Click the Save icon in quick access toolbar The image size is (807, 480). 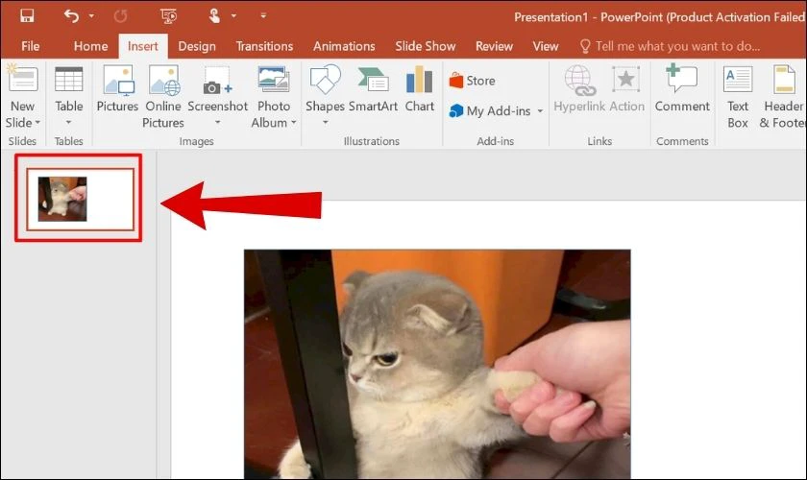click(x=27, y=16)
